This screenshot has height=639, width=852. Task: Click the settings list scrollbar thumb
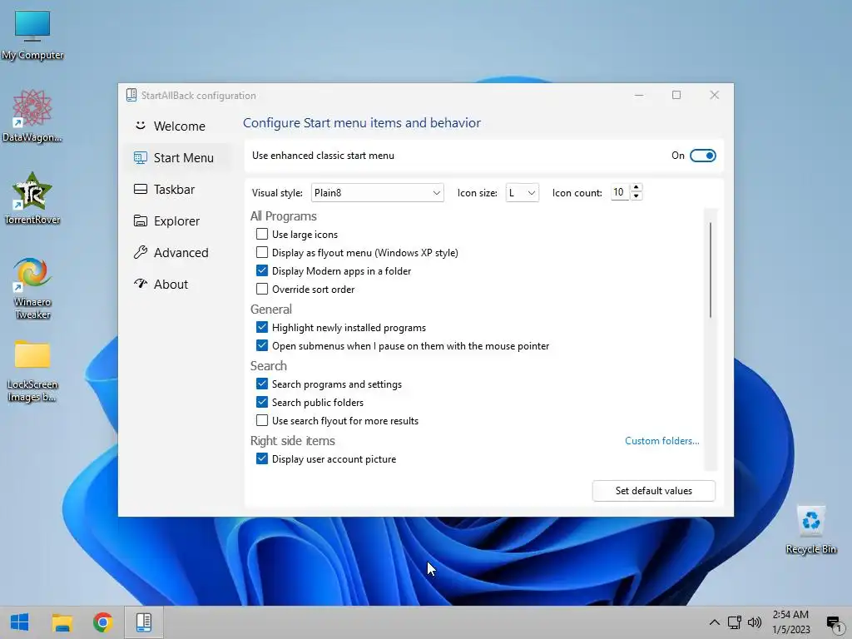pyautogui.click(x=711, y=270)
